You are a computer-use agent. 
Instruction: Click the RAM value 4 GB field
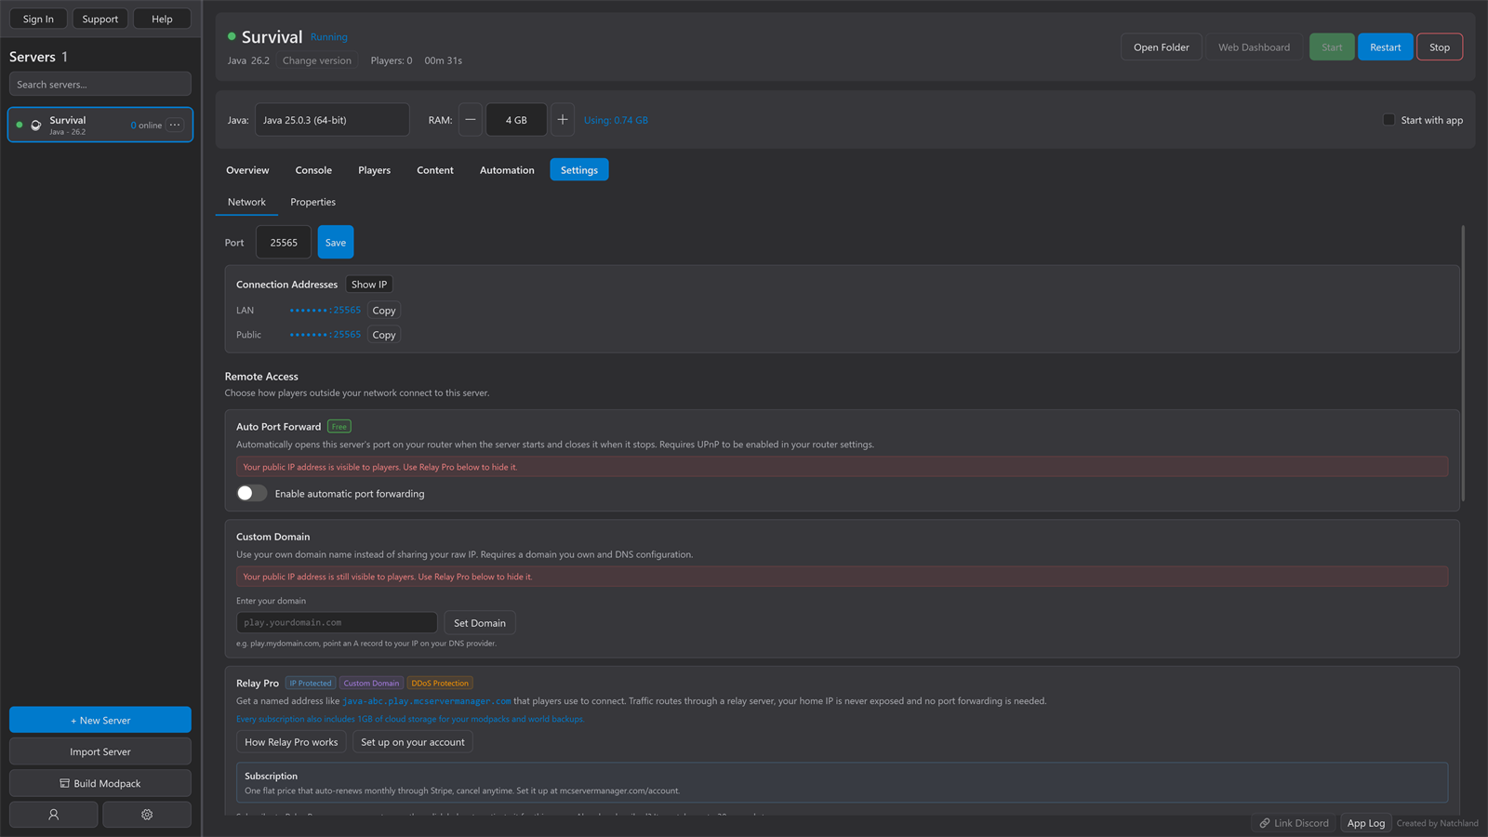tap(516, 120)
